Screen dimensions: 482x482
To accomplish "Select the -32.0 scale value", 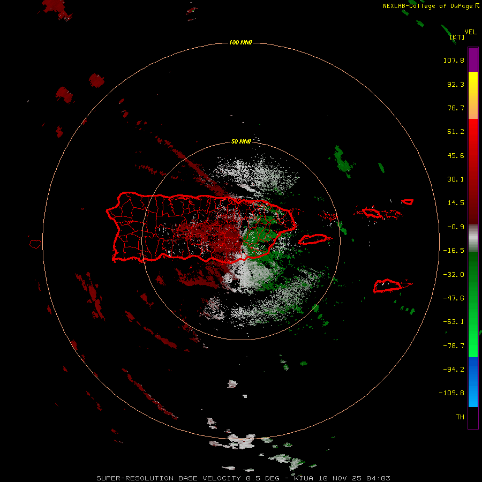I will (454, 275).
